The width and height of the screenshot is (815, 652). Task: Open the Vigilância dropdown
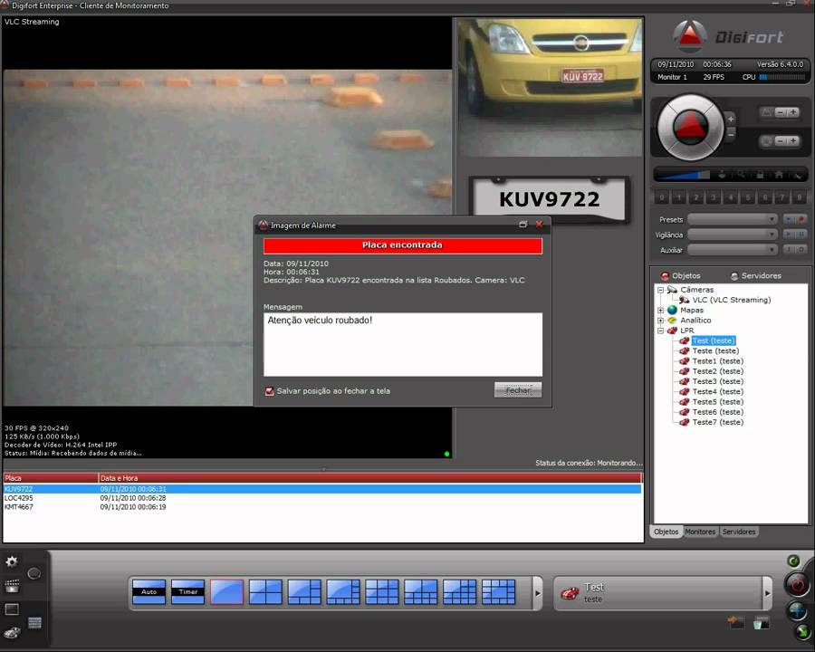pyautogui.click(x=732, y=235)
